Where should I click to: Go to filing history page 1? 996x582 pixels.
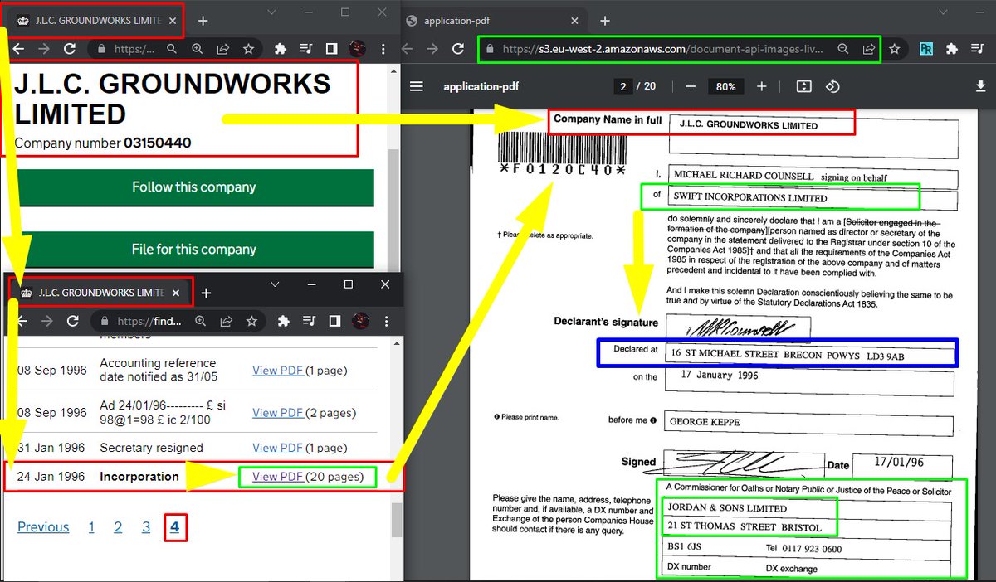click(92, 527)
